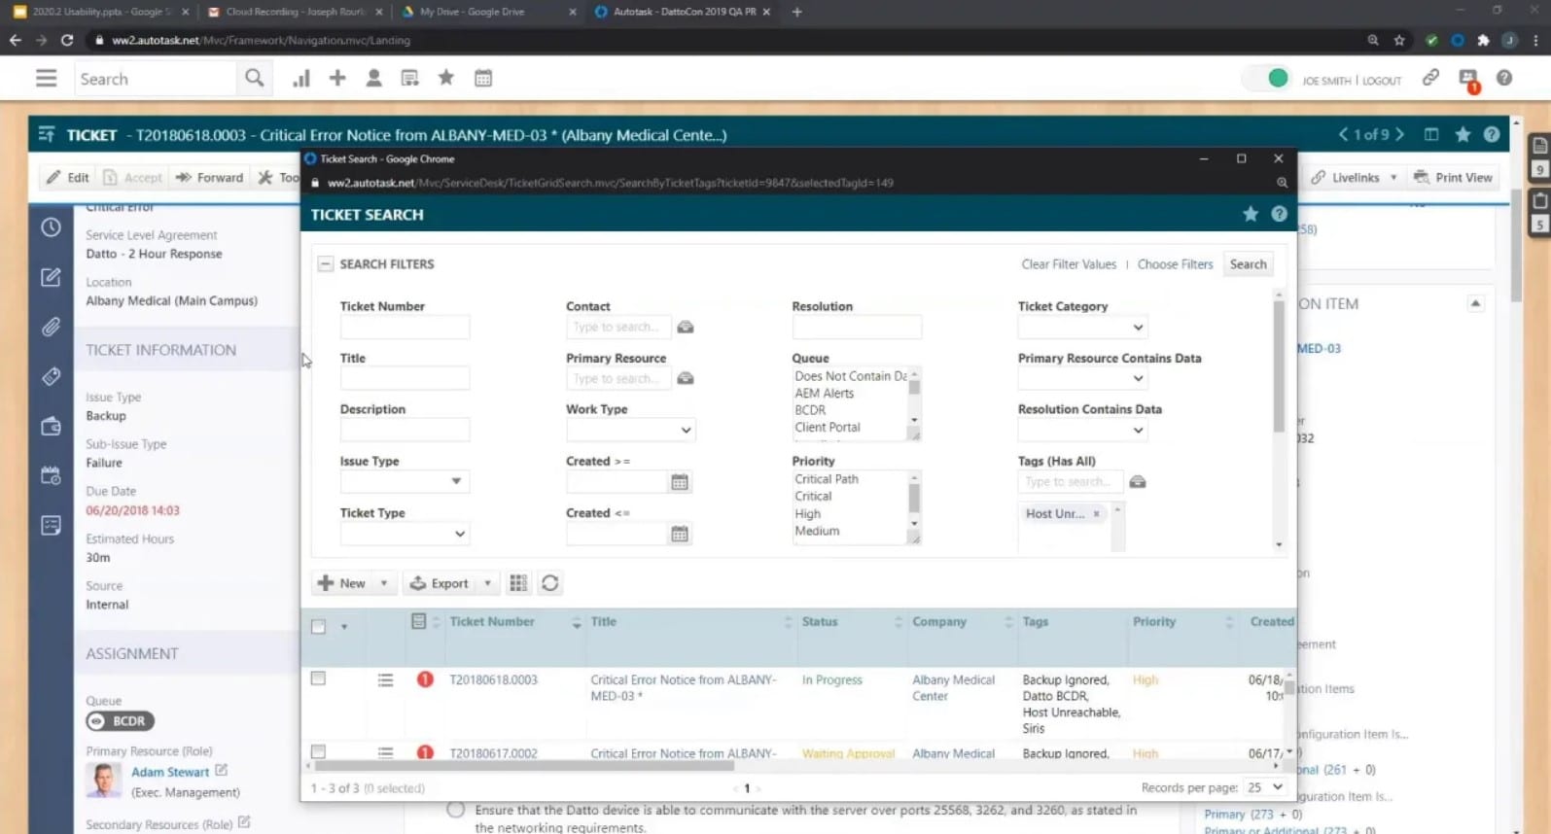Viewport: 1551px width, 834px height.
Task: Open the Contact data selector icon
Action: [x=686, y=328]
